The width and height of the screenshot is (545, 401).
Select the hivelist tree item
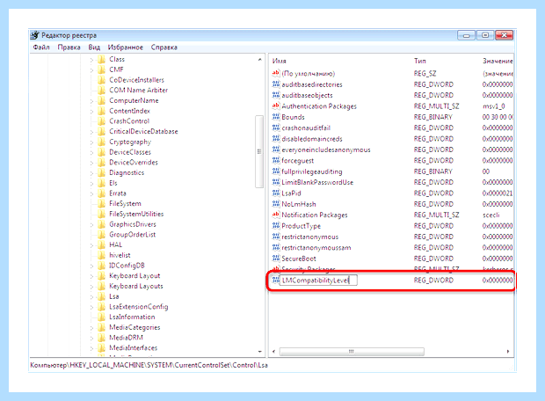point(120,255)
